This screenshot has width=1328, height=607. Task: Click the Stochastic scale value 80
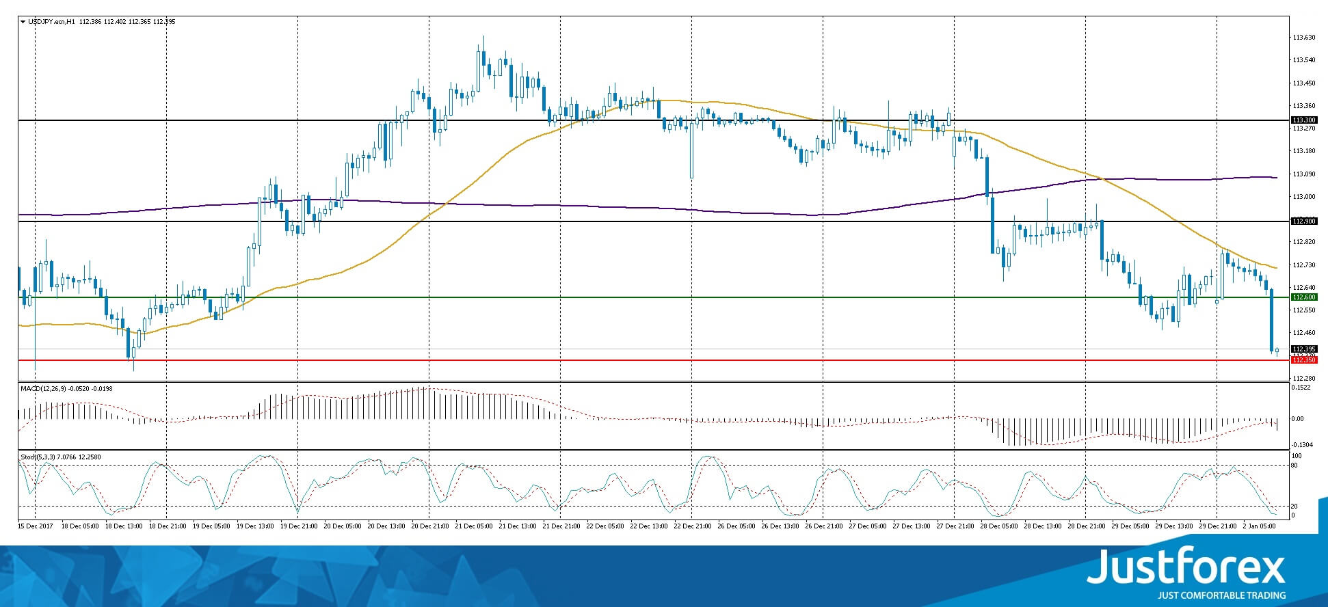(1294, 466)
